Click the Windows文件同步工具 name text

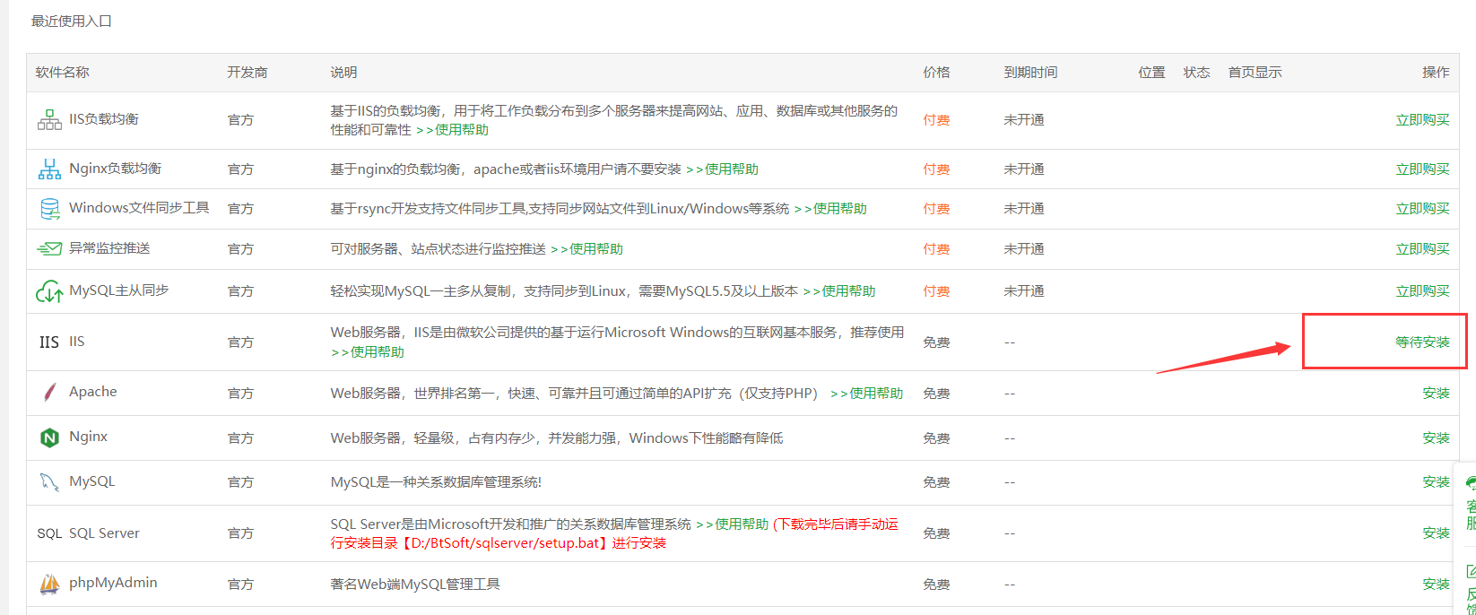click(139, 207)
